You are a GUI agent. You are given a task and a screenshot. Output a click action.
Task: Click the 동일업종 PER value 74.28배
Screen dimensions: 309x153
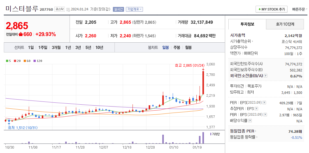click(x=295, y=131)
